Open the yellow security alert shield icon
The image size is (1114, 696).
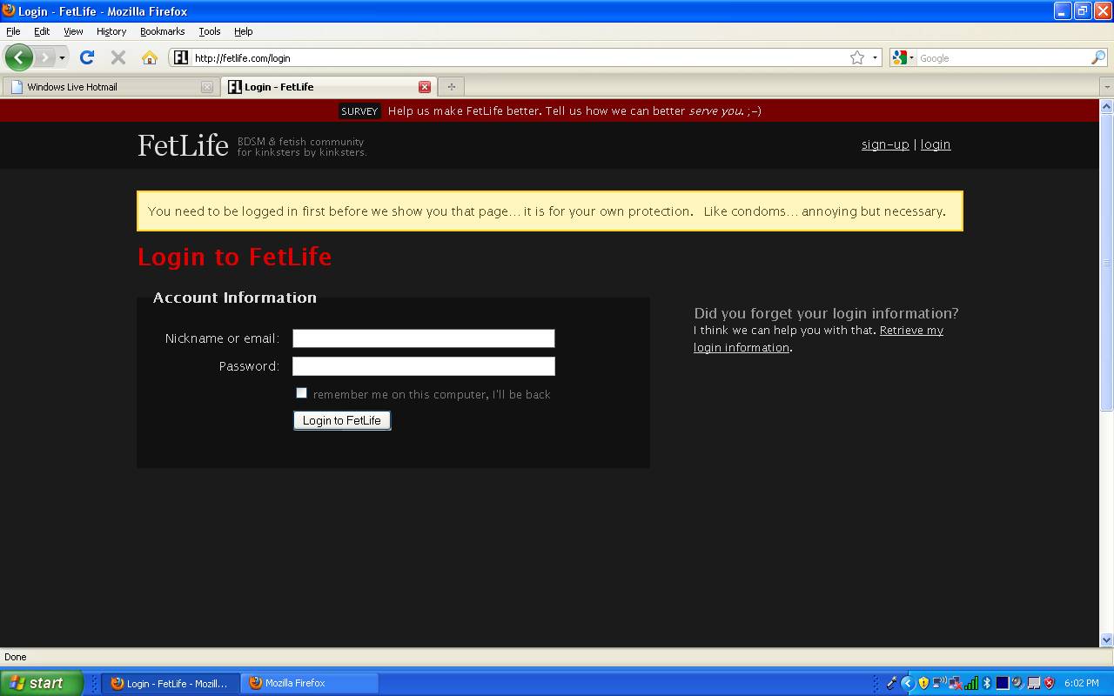pyautogui.click(x=923, y=683)
